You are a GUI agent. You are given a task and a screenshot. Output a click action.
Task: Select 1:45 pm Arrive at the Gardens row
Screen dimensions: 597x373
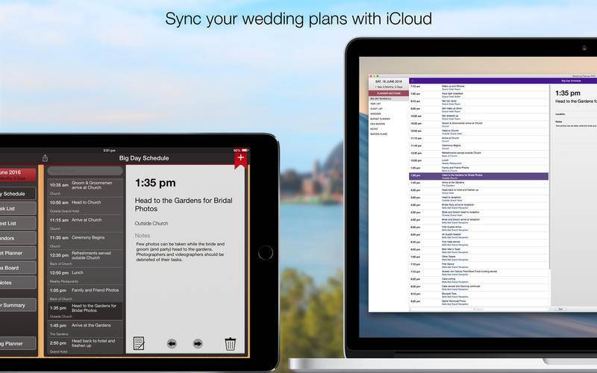pyautogui.click(x=85, y=328)
